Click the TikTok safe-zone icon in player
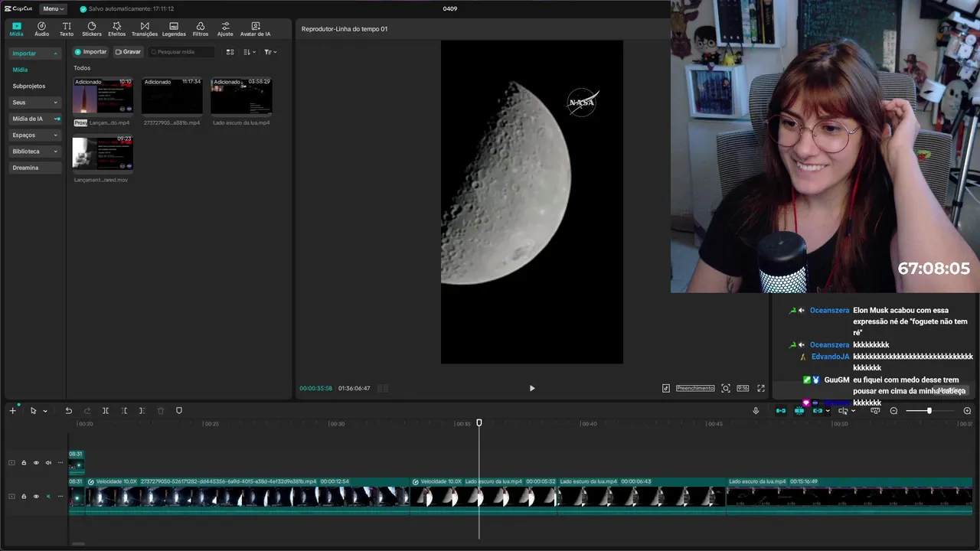 click(666, 388)
